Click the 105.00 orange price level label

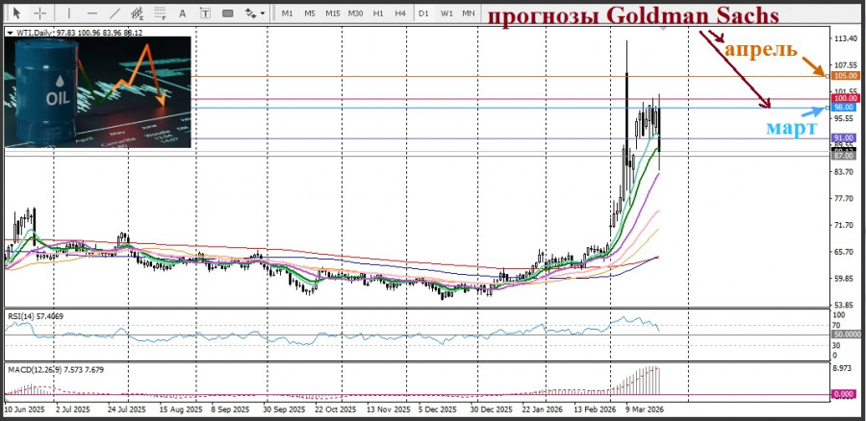845,76
